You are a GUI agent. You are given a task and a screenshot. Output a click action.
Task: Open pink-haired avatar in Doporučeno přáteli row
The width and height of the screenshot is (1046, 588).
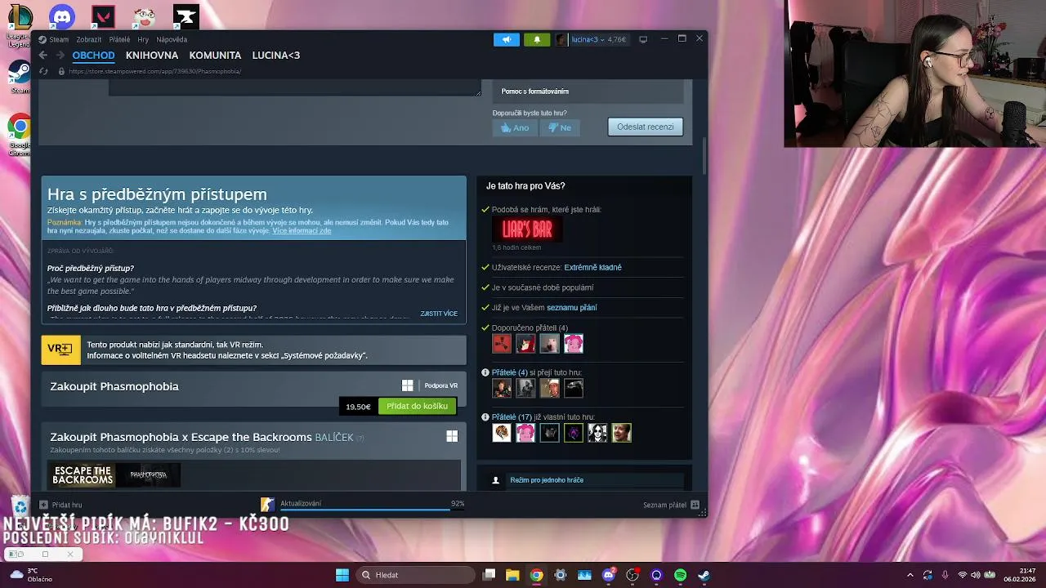coord(574,344)
